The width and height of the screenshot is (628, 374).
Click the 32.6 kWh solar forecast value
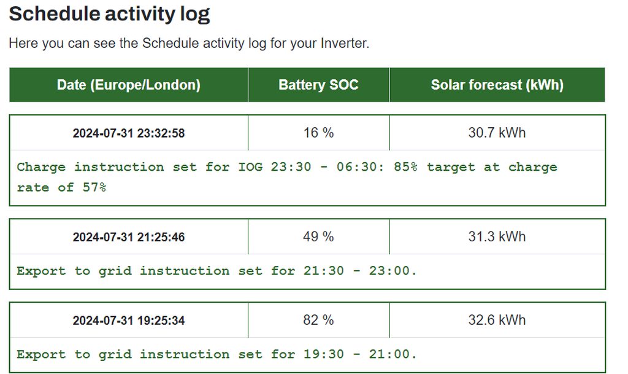pos(497,320)
